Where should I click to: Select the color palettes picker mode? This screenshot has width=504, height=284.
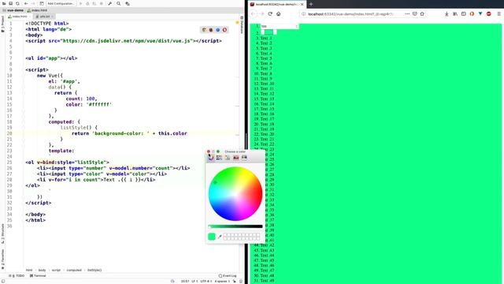click(x=228, y=158)
